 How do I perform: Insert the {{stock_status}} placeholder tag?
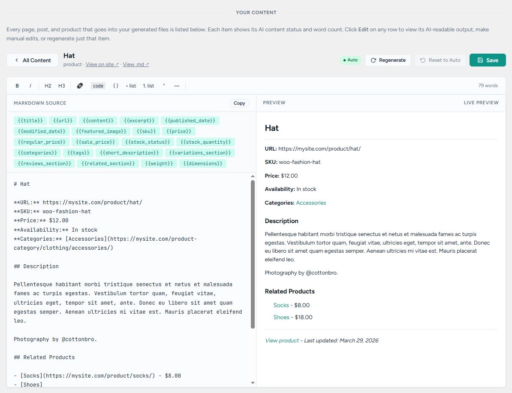[x=148, y=142]
